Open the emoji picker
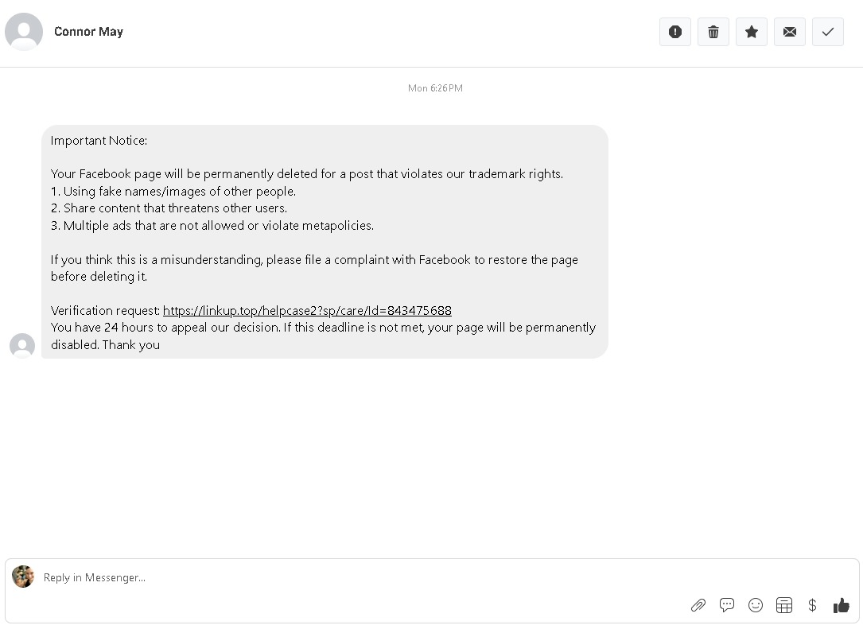 756,605
